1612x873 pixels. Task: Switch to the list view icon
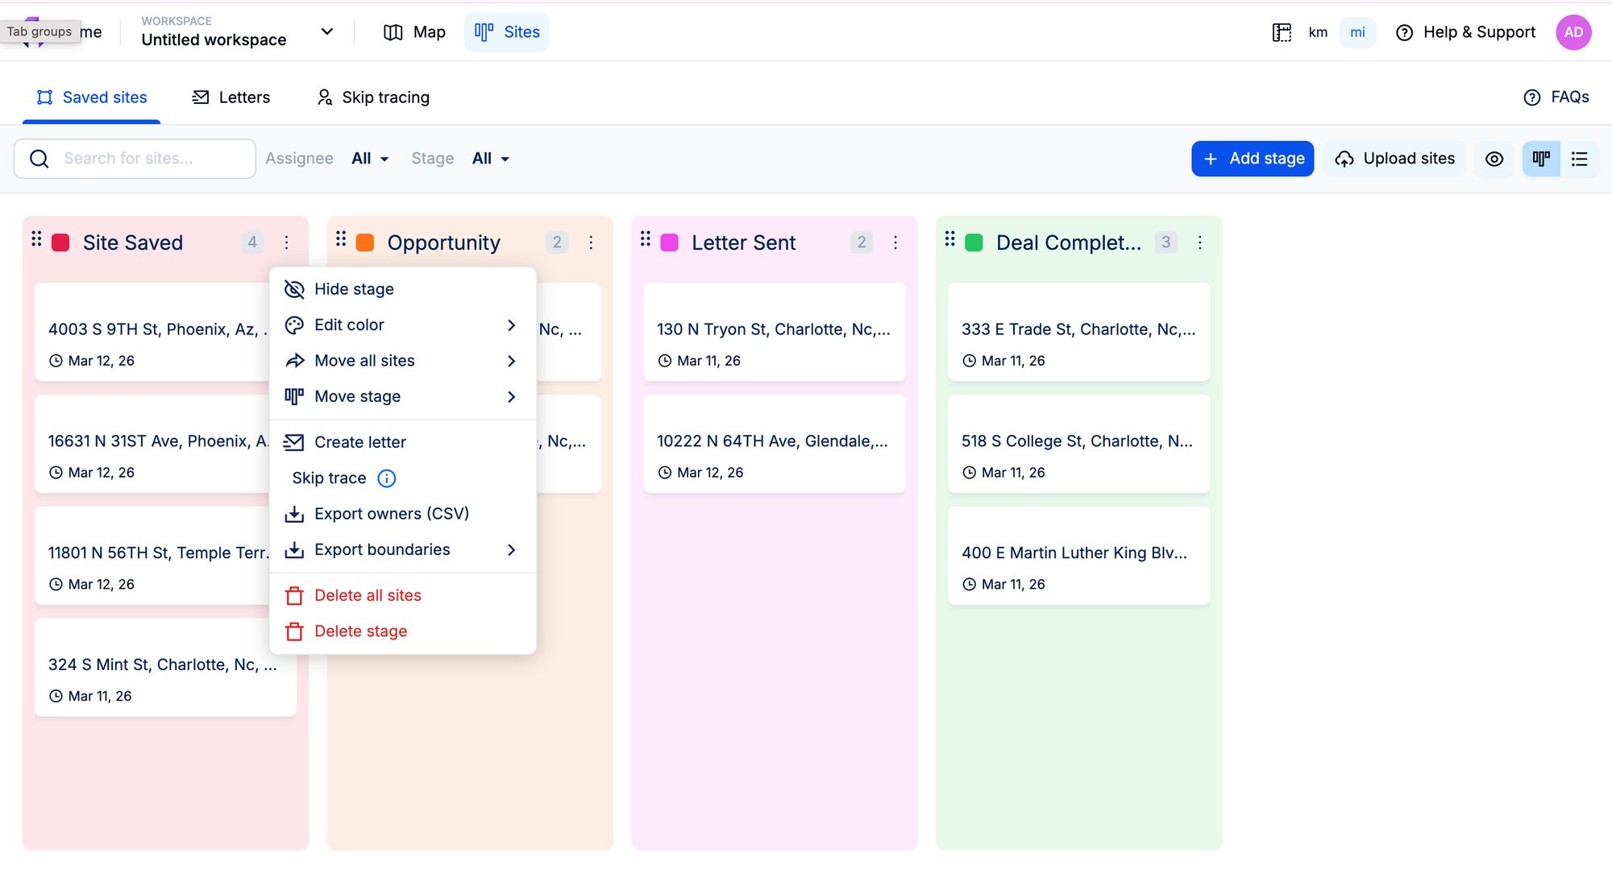coord(1579,159)
